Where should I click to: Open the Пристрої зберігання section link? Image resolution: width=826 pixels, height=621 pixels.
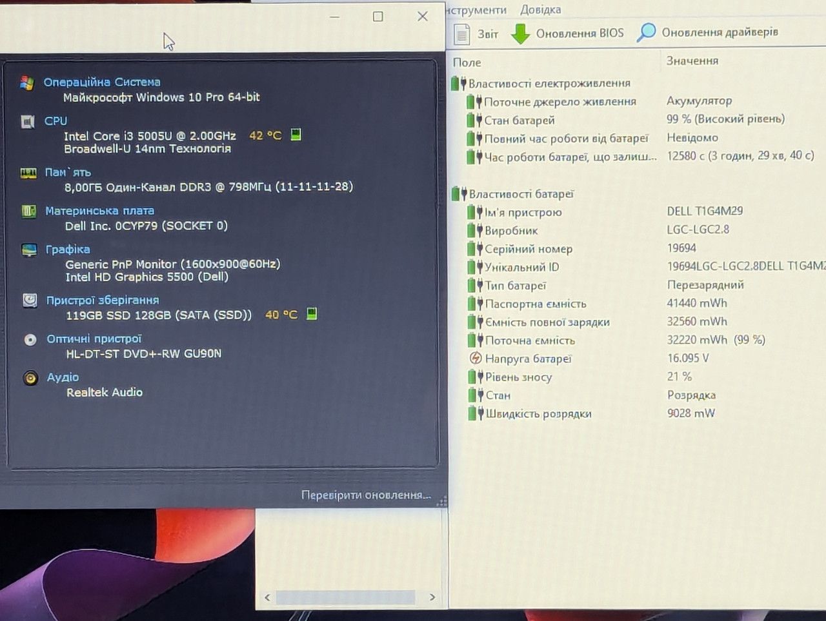(x=103, y=300)
